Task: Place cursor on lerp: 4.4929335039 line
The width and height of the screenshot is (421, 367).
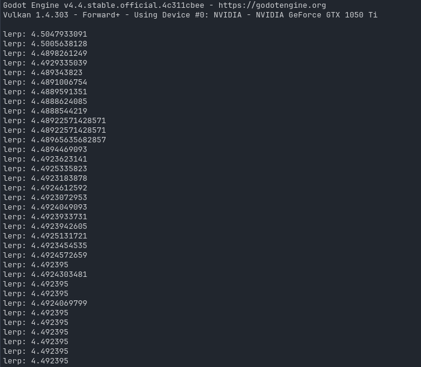Action: tap(45, 63)
